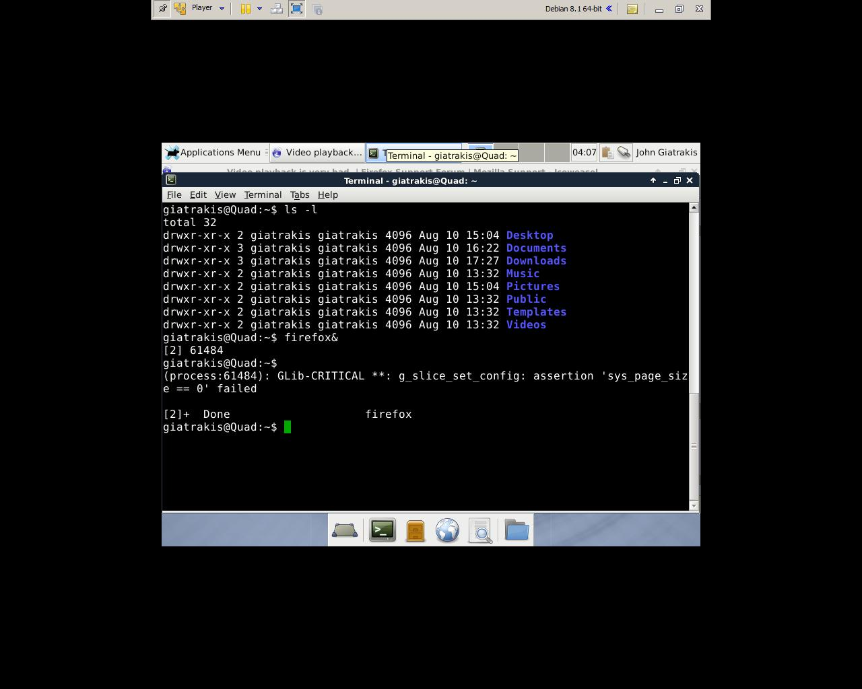This screenshot has height=689, width=862.
Task: Pause the virtual machine with the yellow pause icon
Action: click(x=246, y=9)
